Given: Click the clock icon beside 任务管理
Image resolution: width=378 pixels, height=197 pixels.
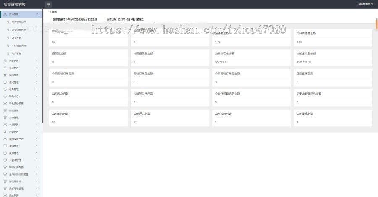Looking at the screenshot, I should [x=5, y=89].
